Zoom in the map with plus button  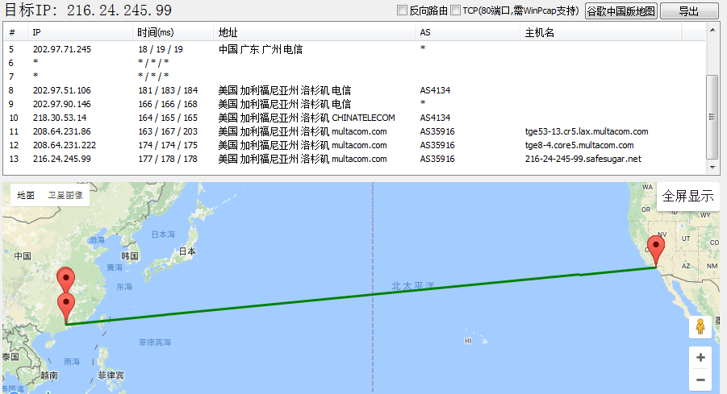coord(700,358)
